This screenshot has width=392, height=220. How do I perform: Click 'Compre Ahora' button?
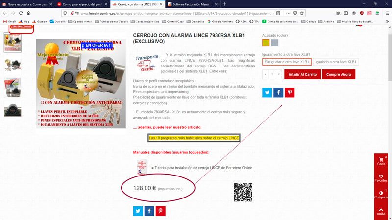click(339, 74)
